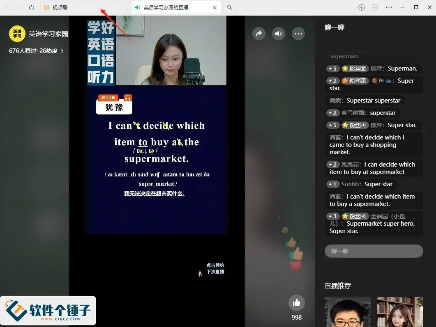Expand the 676人看过 · 26热度 details arrow
The height and width of the screenshot is (327, 436).
pyautogui.click(x=62, y=51)
